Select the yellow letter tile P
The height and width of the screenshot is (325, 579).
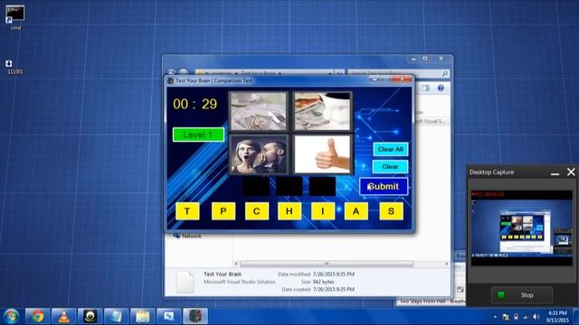pyautogui.click(x=223, y=211)
